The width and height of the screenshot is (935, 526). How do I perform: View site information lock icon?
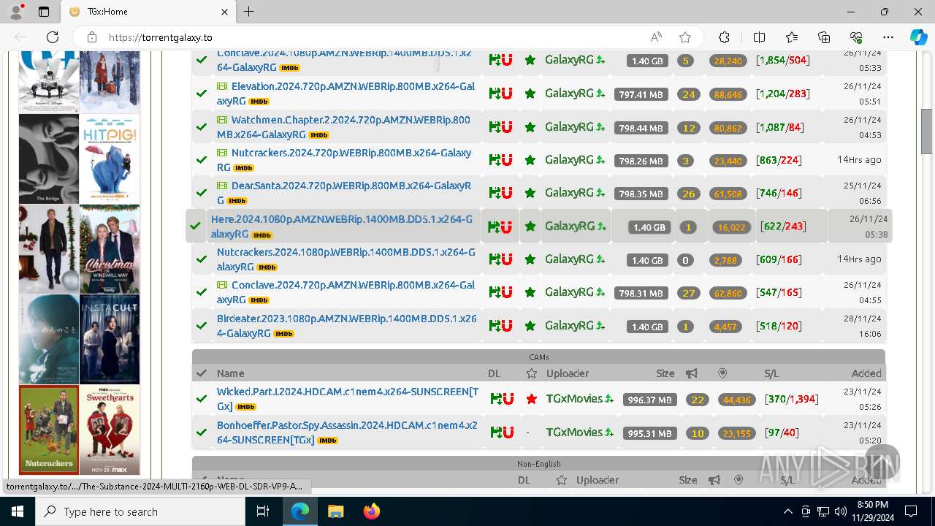(x=91, y=37)
